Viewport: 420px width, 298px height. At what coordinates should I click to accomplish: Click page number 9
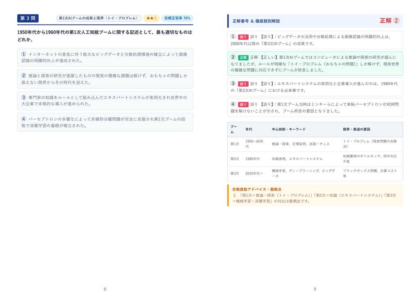pos(315,289)
